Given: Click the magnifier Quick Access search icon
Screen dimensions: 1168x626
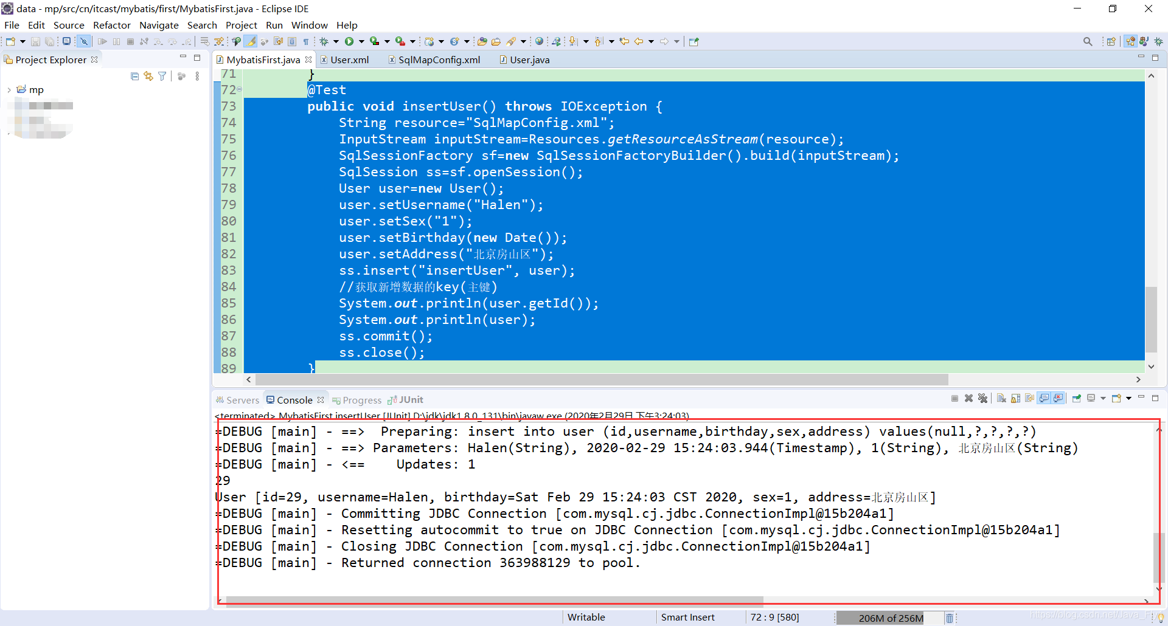Looking at the screenshot, I should tap(1088, 41).
